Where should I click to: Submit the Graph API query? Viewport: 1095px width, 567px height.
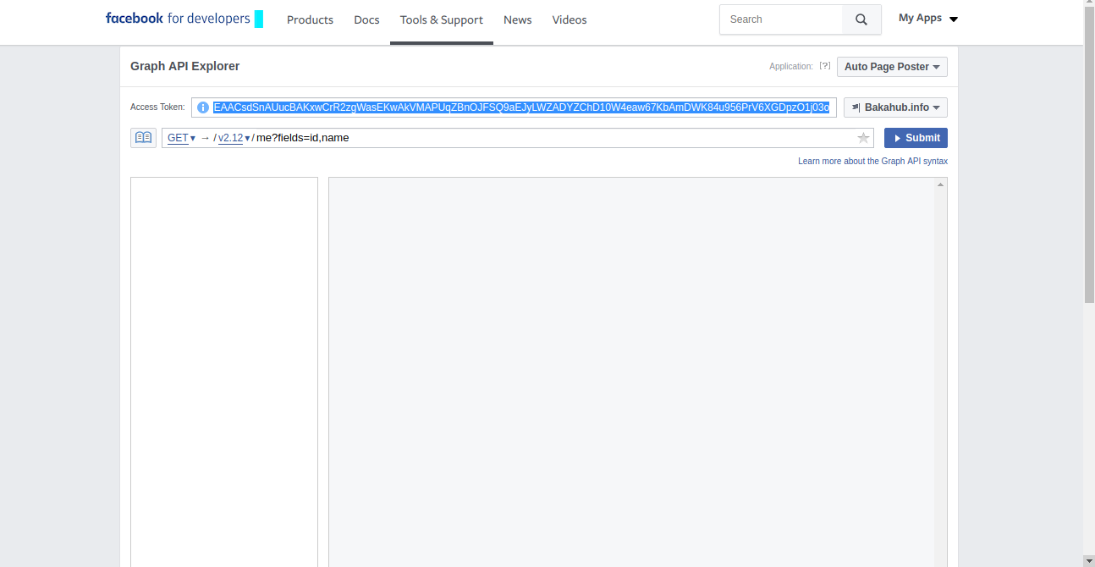pyautogui.click(x=916, y=138)
